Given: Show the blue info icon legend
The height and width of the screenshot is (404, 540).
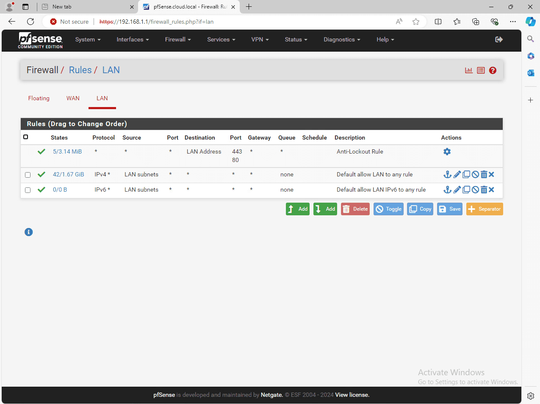Looking at the screenshot, I should [x=28, y=232].
